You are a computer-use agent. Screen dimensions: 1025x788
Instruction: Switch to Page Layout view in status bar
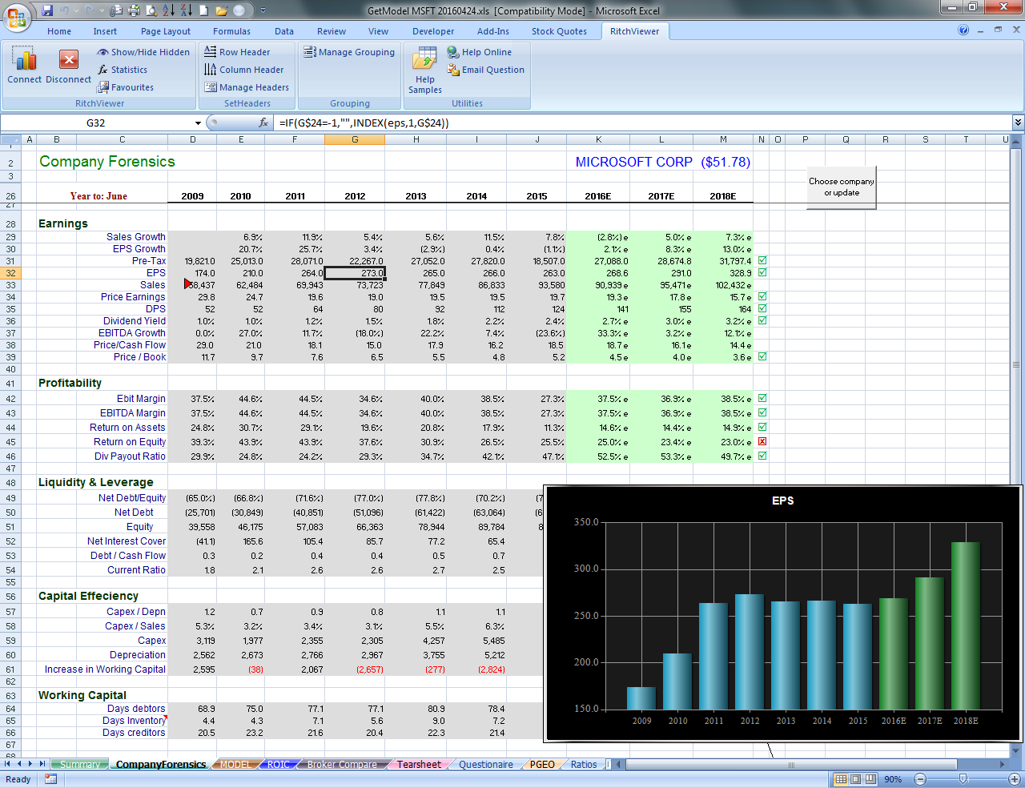tap(855, 779)
